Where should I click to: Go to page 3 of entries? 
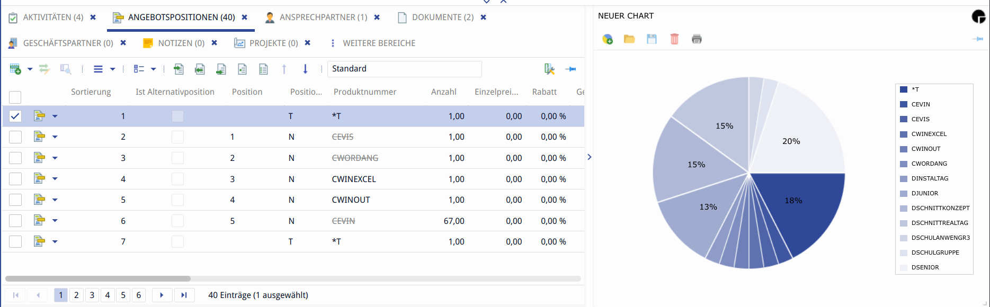coord(92,295)
